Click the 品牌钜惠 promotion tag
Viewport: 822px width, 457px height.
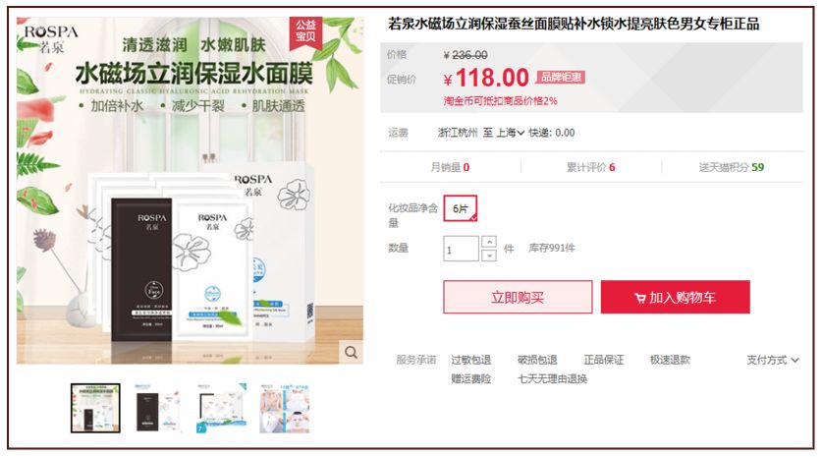(561, 78)
